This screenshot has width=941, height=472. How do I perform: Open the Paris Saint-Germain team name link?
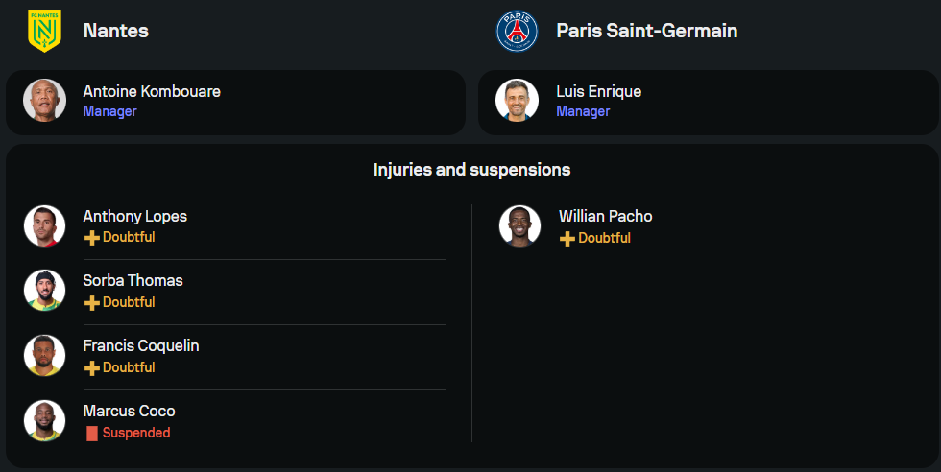[646, 31]
